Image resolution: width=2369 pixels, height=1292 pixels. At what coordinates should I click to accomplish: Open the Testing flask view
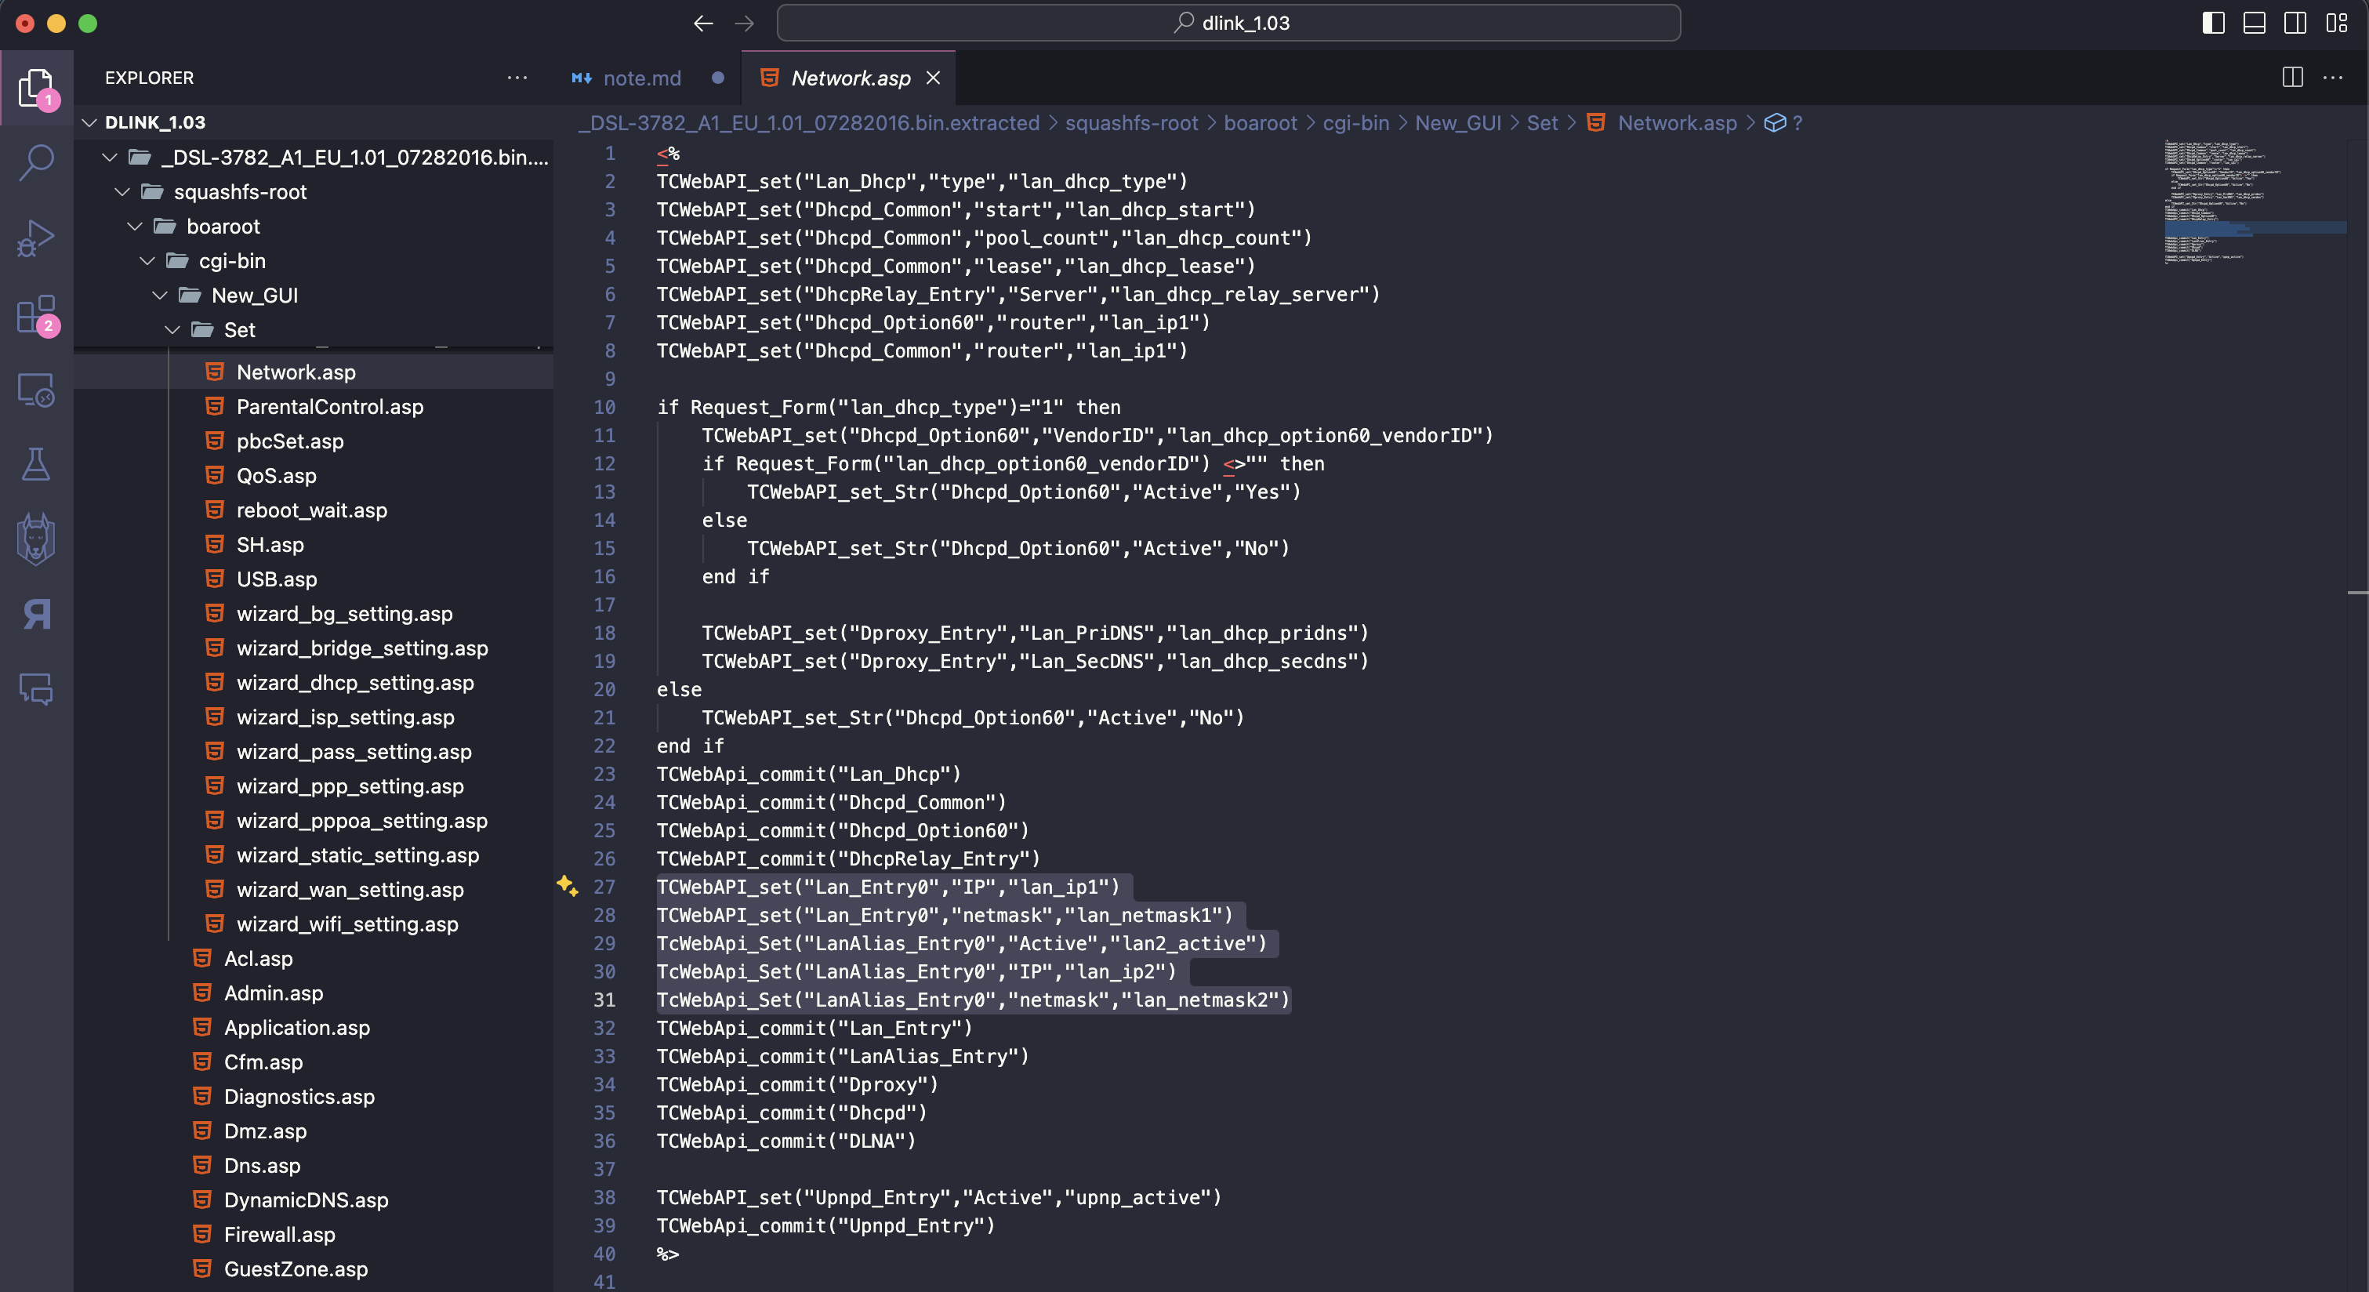coord(37,464)
